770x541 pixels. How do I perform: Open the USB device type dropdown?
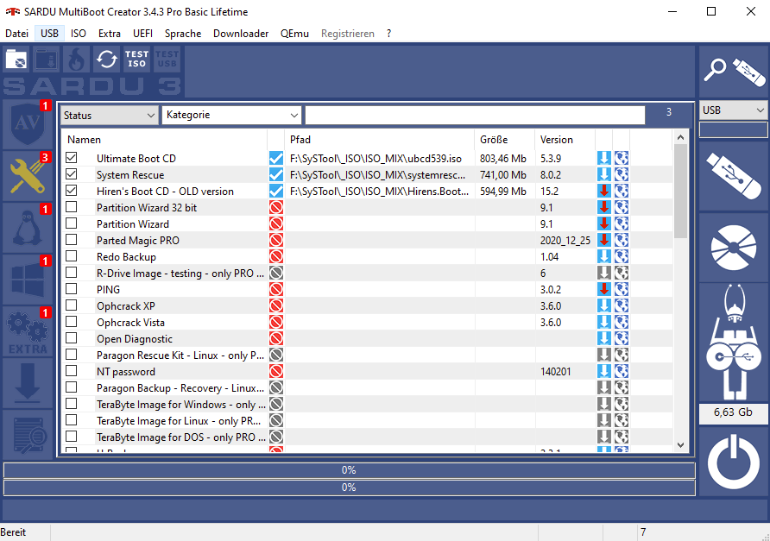[733, 110]
